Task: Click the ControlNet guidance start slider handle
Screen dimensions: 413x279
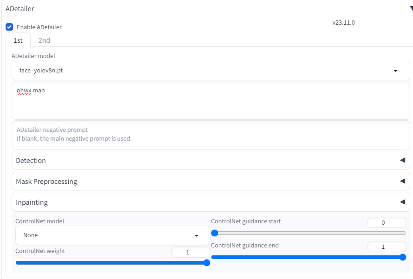Action: [215, 233]
